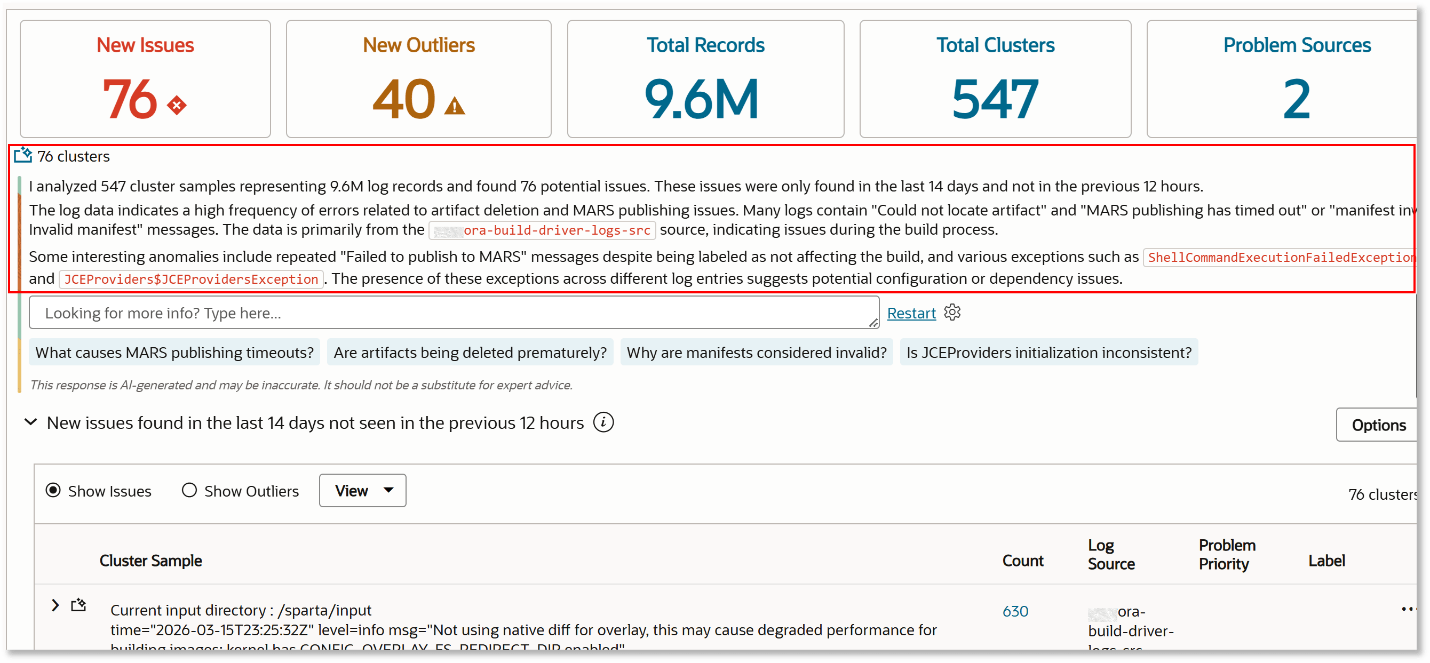Click the Options button
1430x663 pixels.
[x=1378, y=425]
